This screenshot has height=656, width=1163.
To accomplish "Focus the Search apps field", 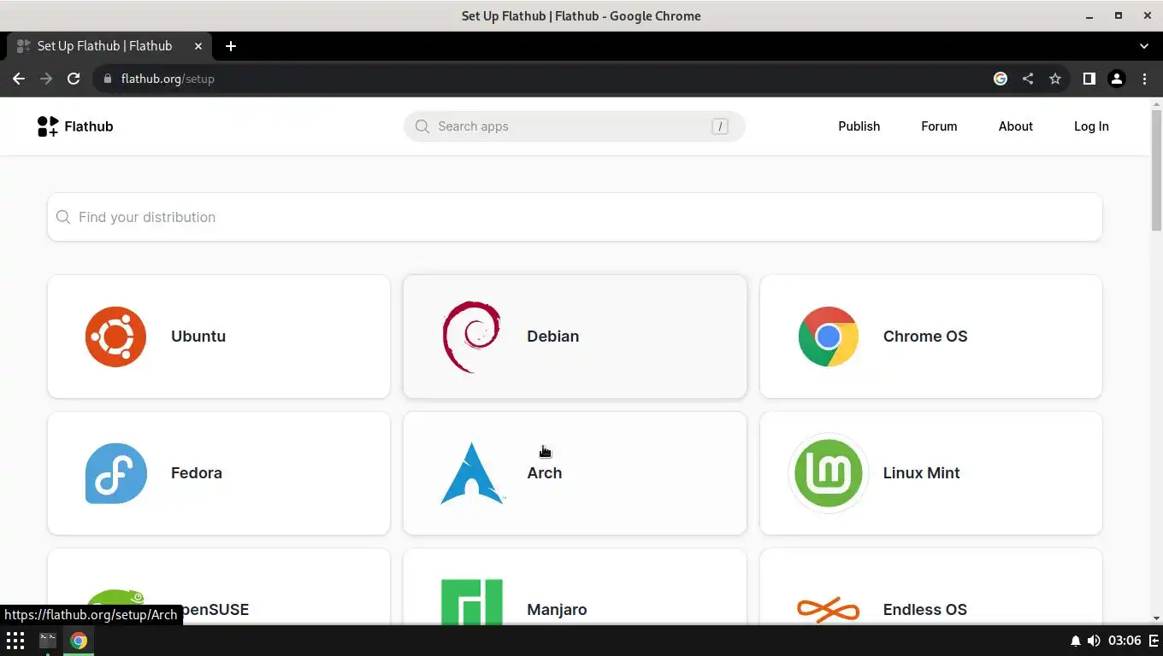I will [x=575, y=126].
